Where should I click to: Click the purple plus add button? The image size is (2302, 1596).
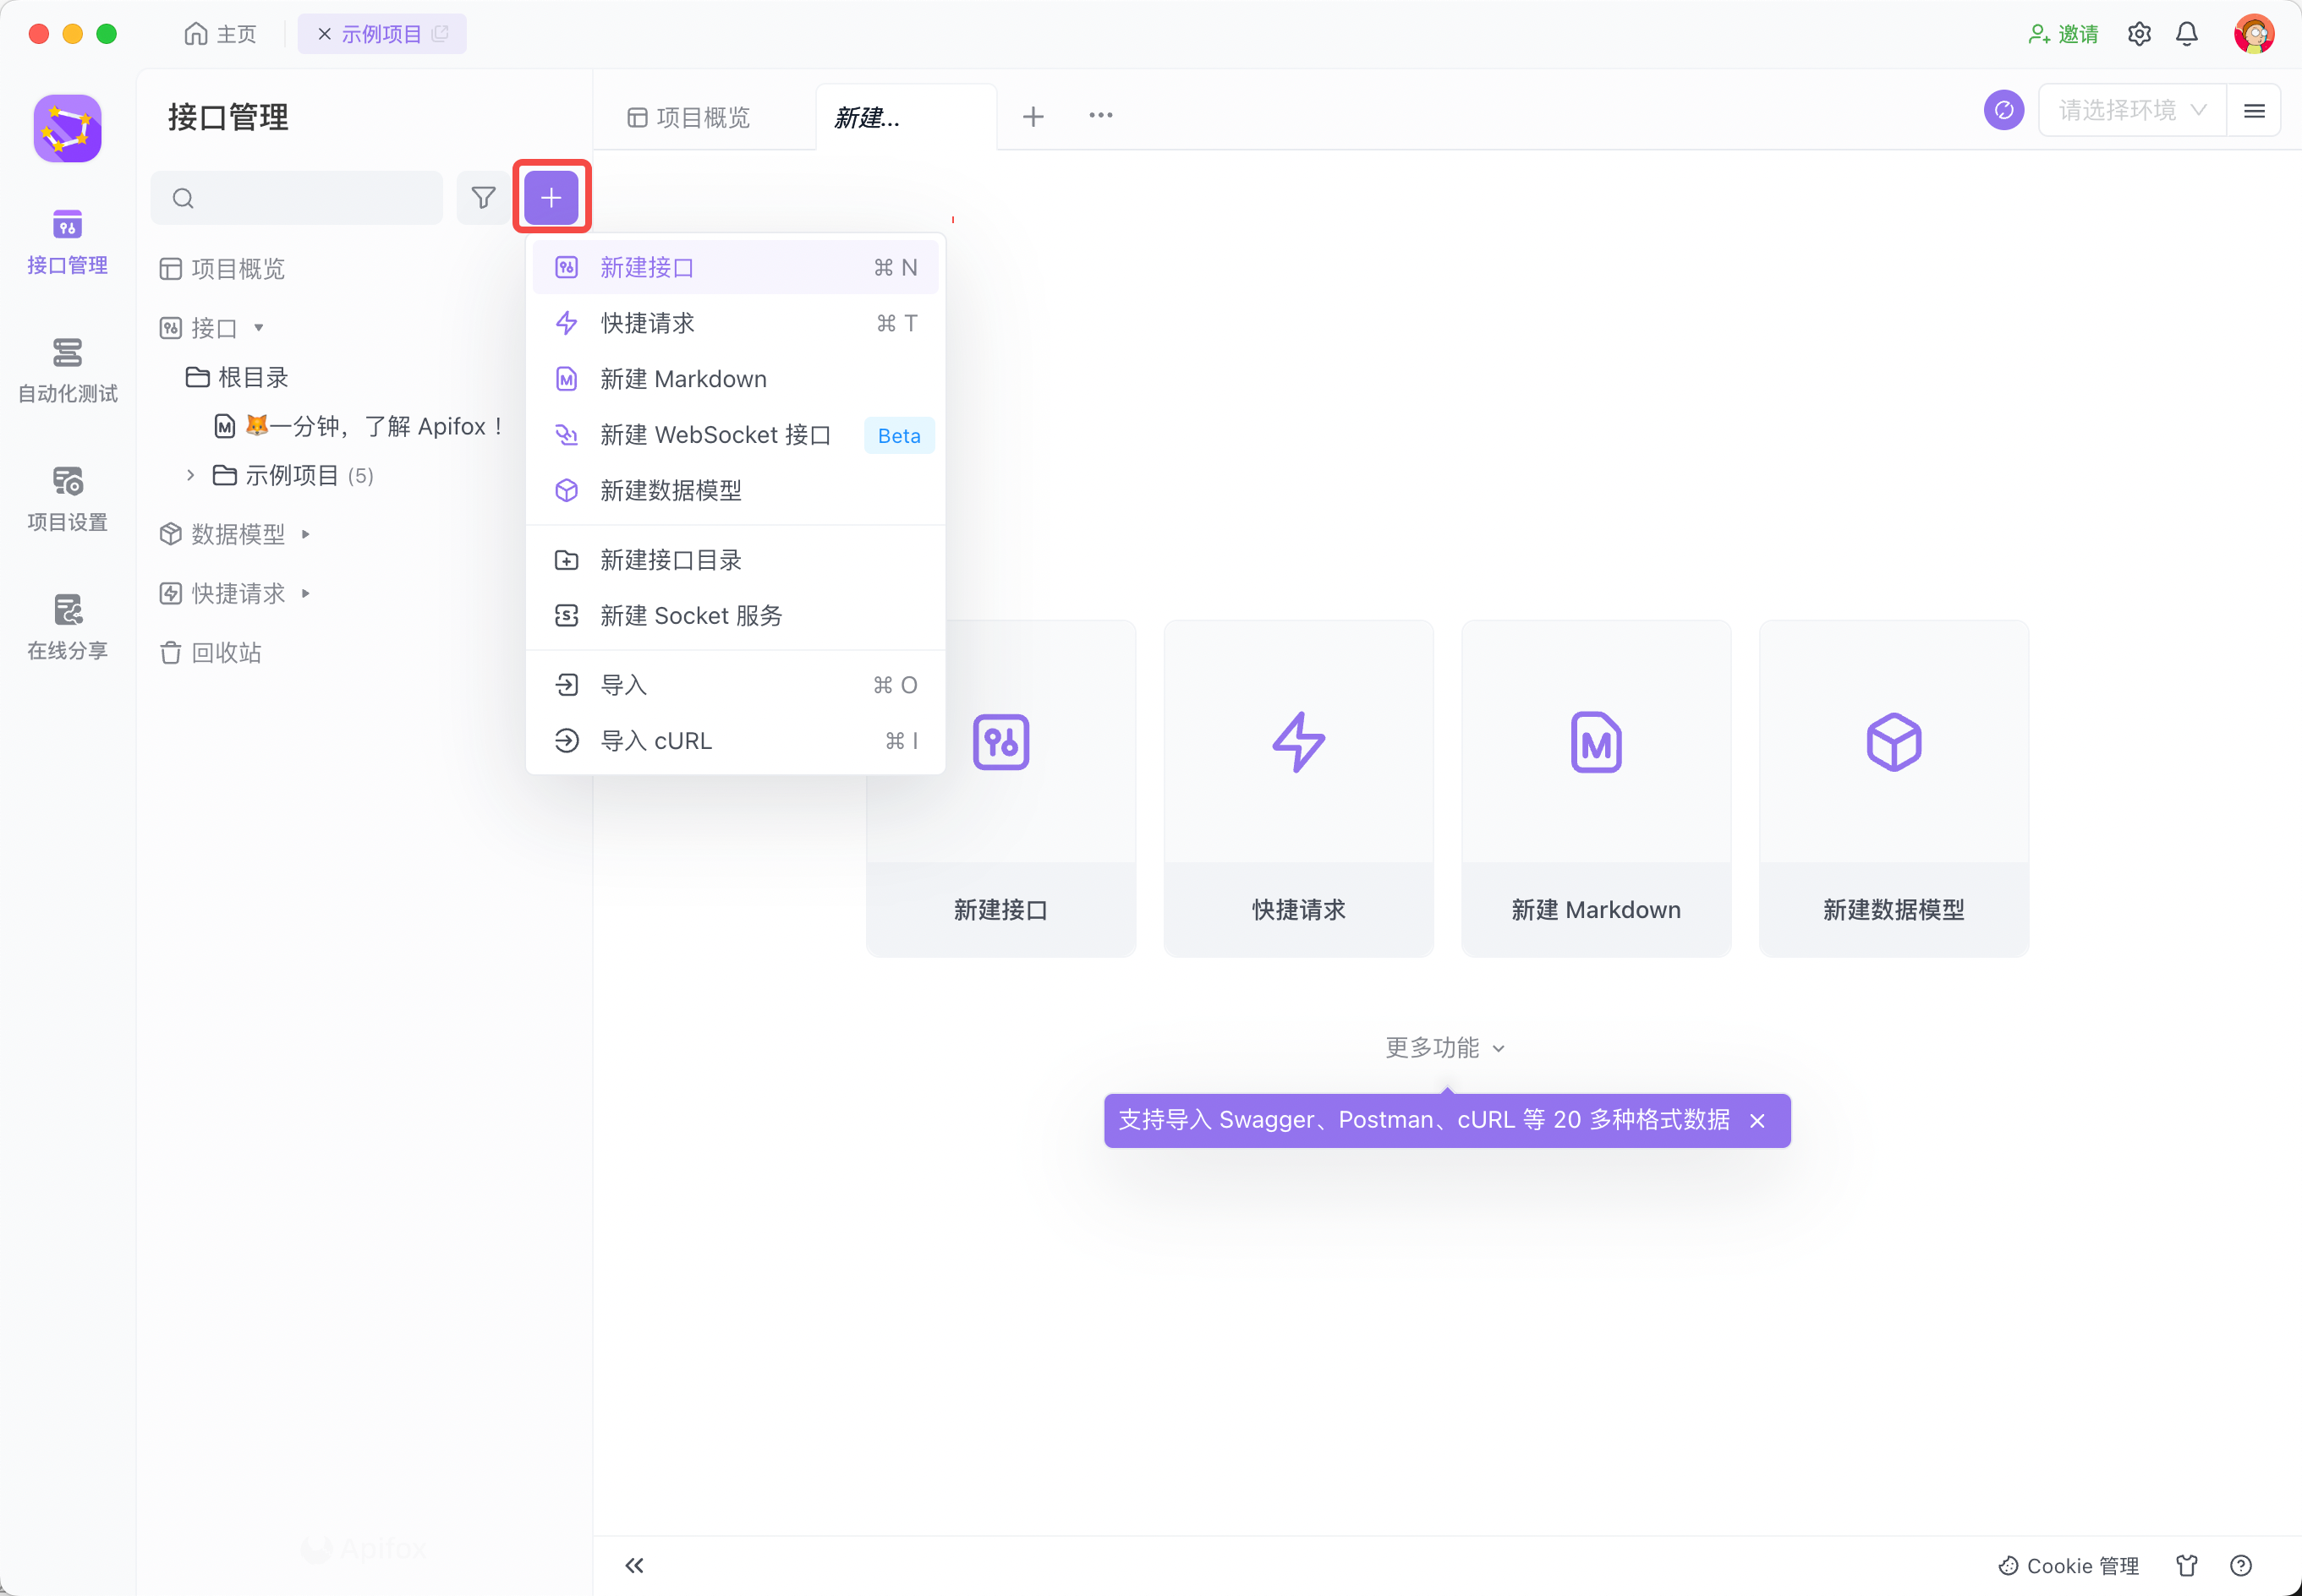pos(551,198)
